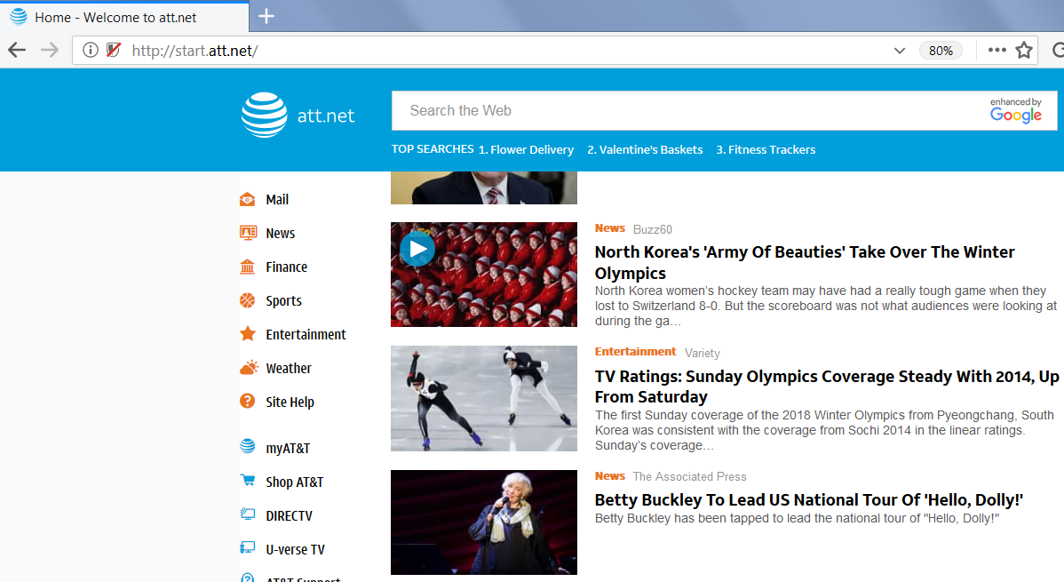This screenshot has height=582, width=1064.
Task: Open the Betty Buckley singer thumbnail
Action: tap(484, 522)
